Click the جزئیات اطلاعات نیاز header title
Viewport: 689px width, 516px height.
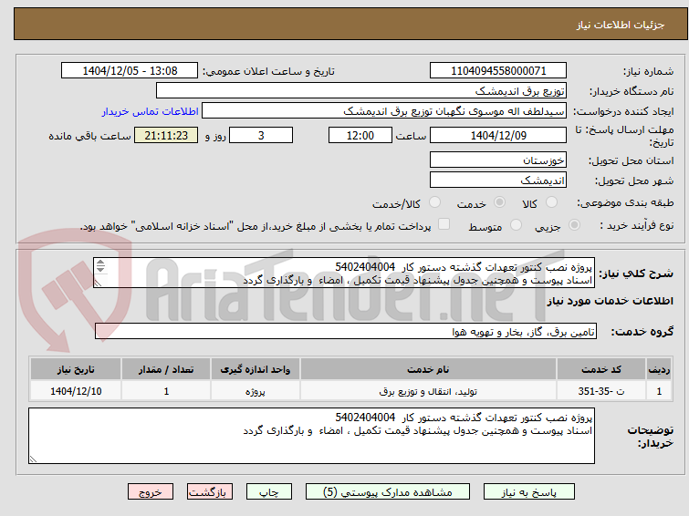pyautogui.click(x=621, y=25)
